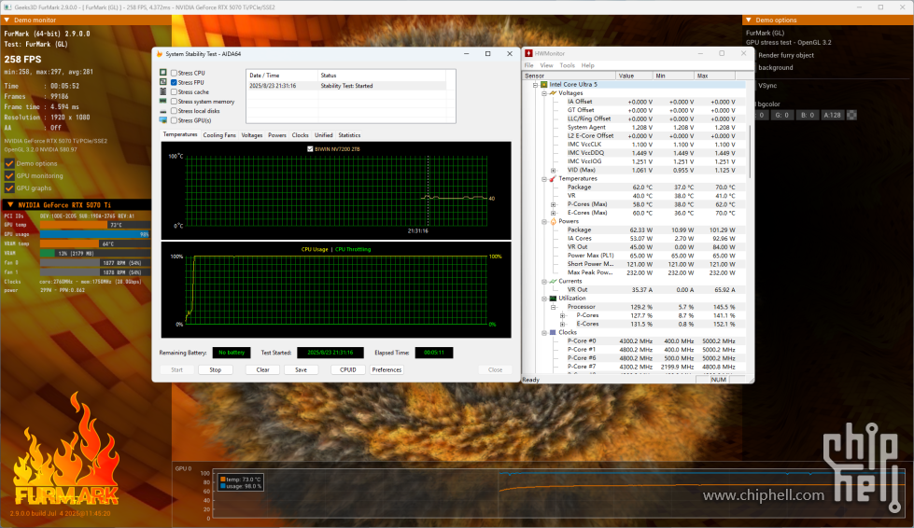Switch to the Powers tab in AIDA64
The image size is (914, 528).
(277, 135)
